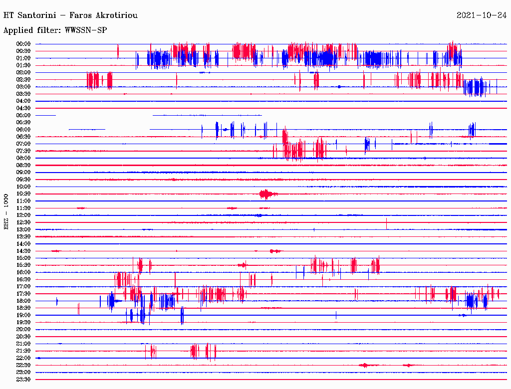
Task: Click the station title HT Santorini – Faros Akrotiriou
Action: coord(70,15)
